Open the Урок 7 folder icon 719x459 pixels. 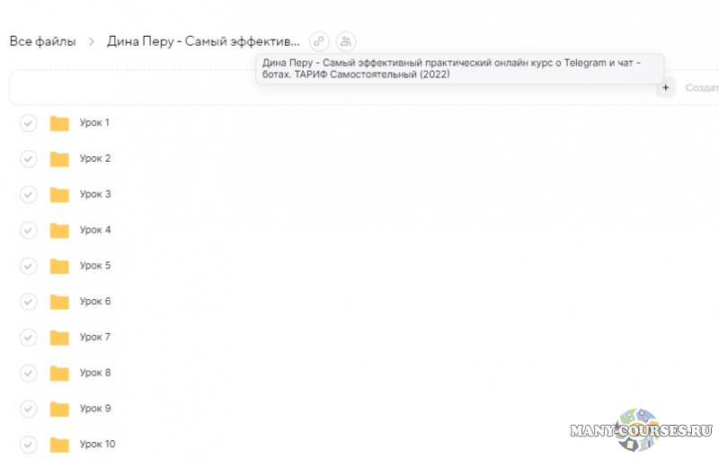(x=59, y=338)
